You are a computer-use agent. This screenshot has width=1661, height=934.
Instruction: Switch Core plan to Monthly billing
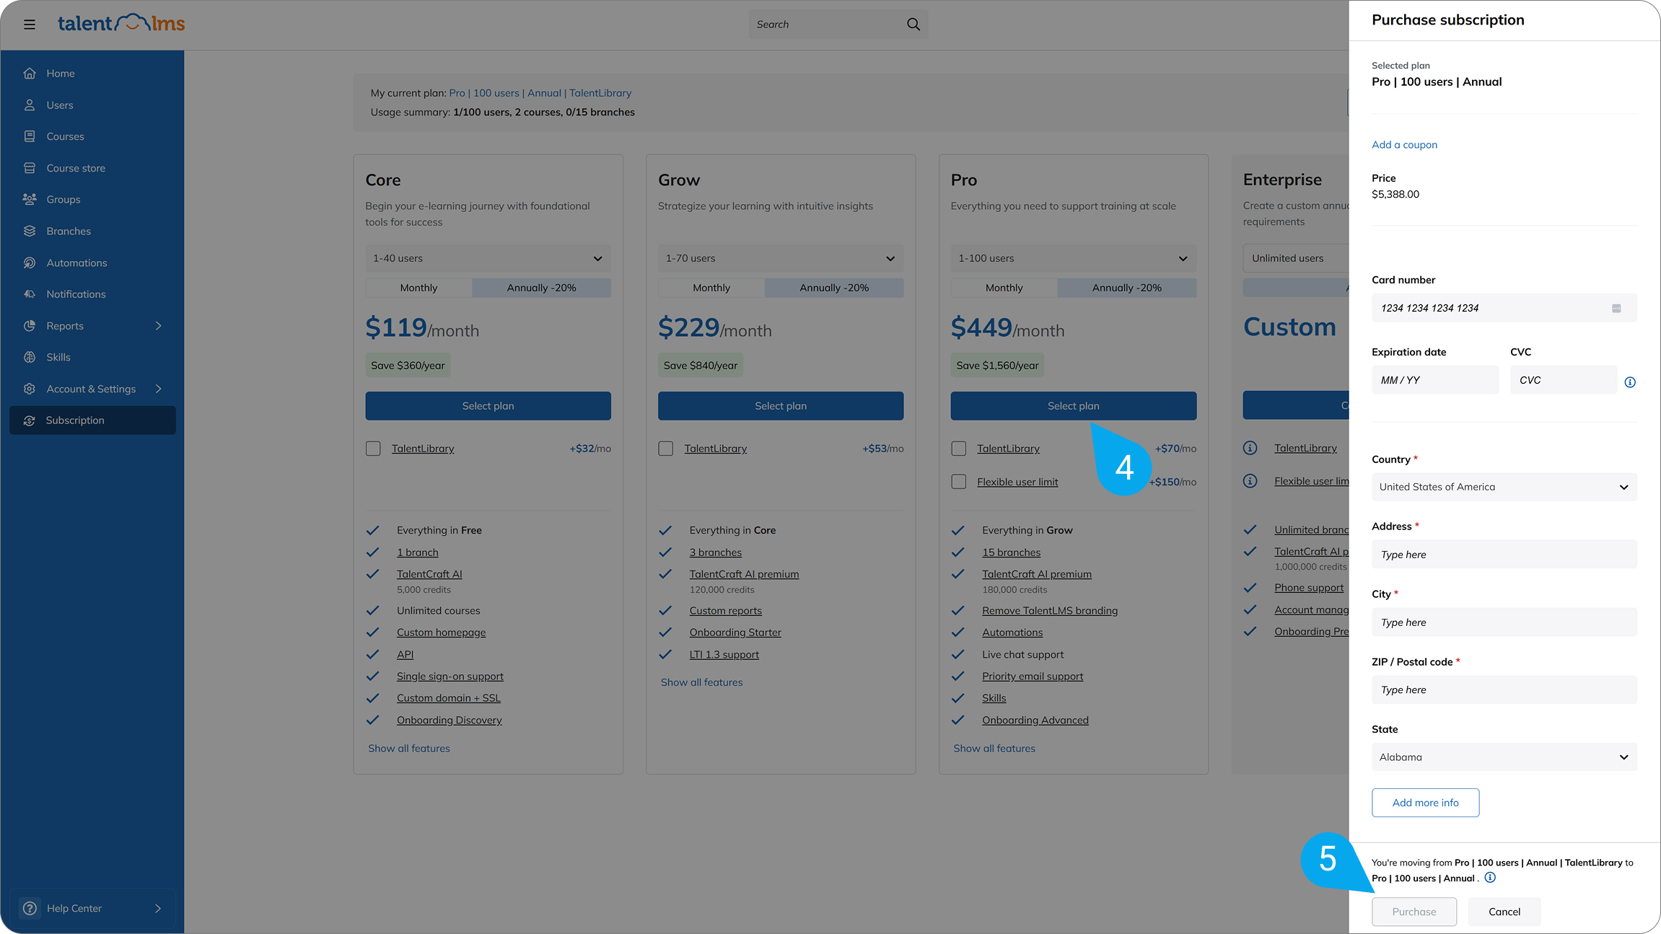pos(418,288)
